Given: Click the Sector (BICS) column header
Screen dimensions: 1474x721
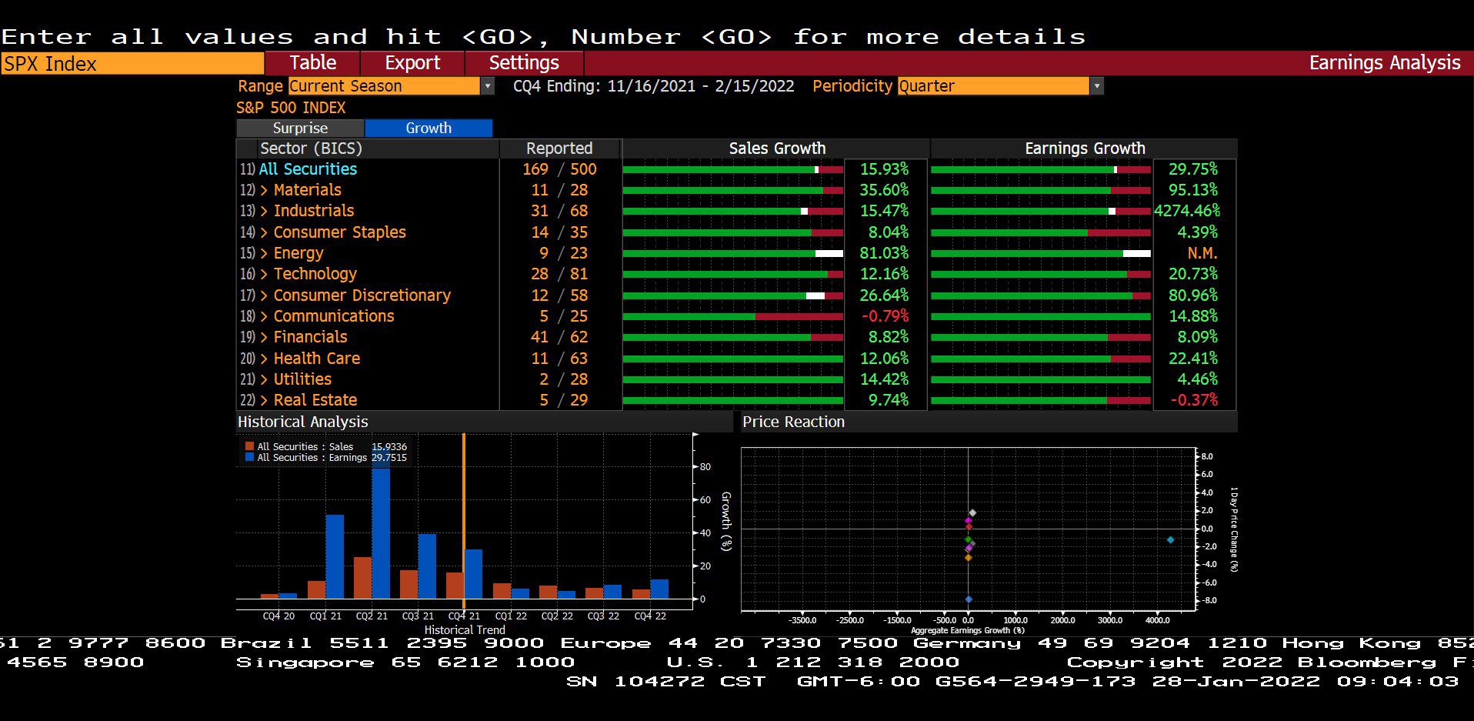Looking at the screenshot, I should [x=311, y=149].
